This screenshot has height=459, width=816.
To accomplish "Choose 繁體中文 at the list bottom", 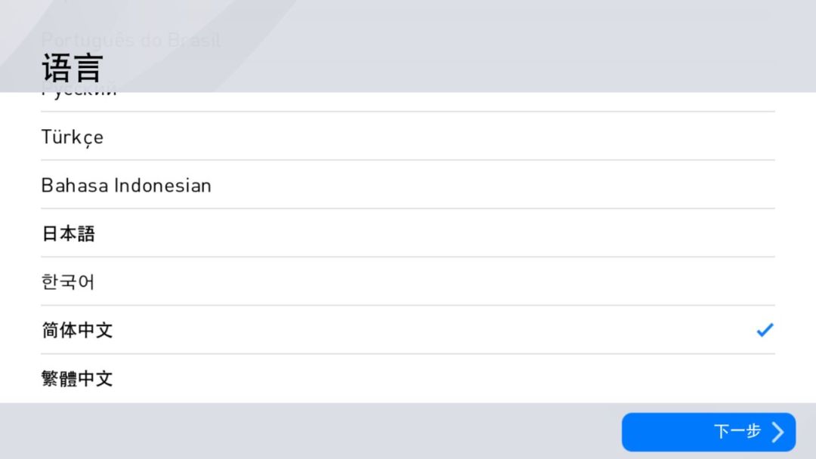I will (77, 378).
